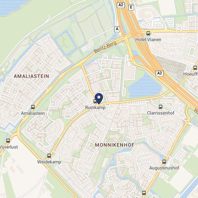The image size is (198, 198).
Task: Click the Hoeufft bus stop icon
Action: [x=195, y=68]
